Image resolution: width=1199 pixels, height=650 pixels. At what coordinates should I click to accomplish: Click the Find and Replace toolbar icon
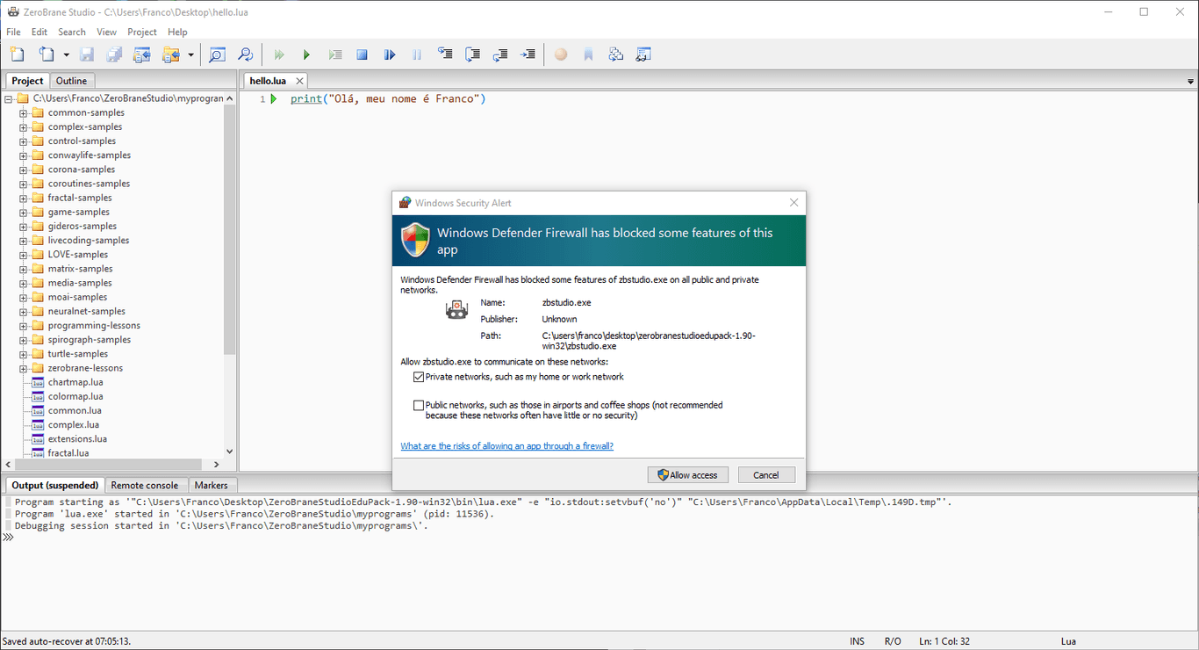tap(246, 54)
